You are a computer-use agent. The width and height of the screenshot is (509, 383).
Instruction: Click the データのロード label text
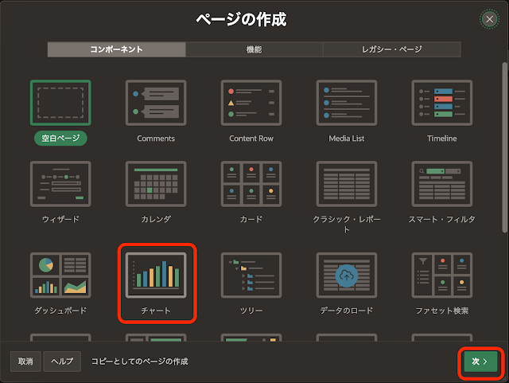point(347,311)
